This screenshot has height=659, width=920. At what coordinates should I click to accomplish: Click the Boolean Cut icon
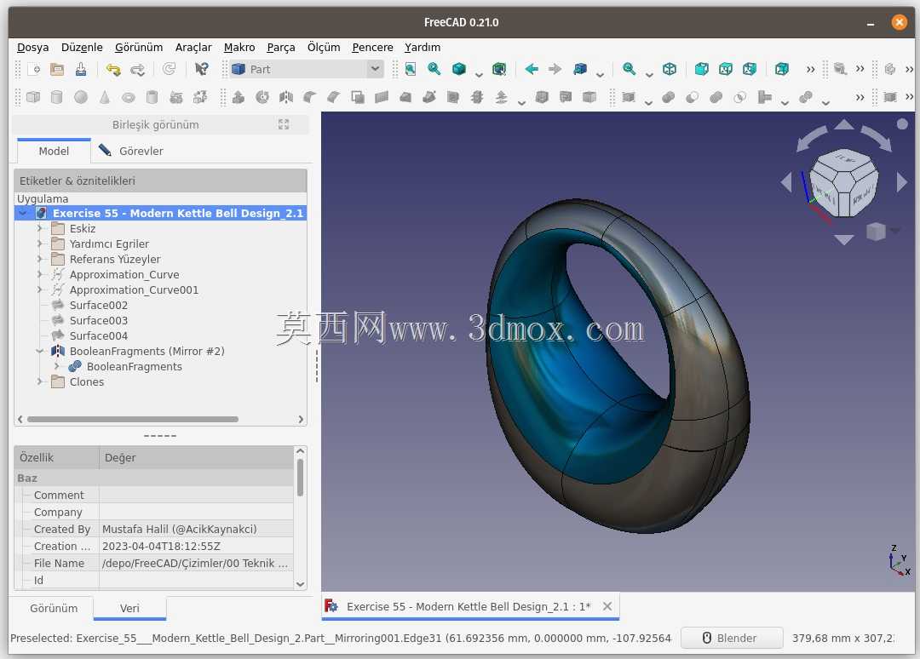click(x=692, y=97)
